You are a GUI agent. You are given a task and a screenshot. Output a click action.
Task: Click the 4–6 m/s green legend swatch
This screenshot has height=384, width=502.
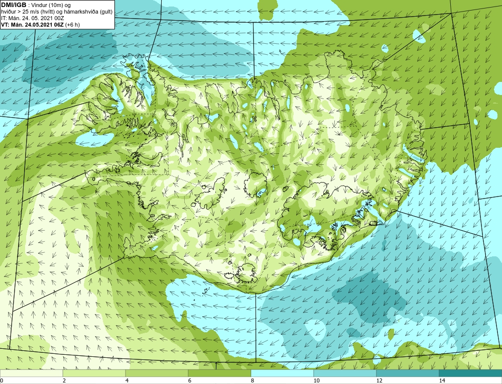point(157,373)
